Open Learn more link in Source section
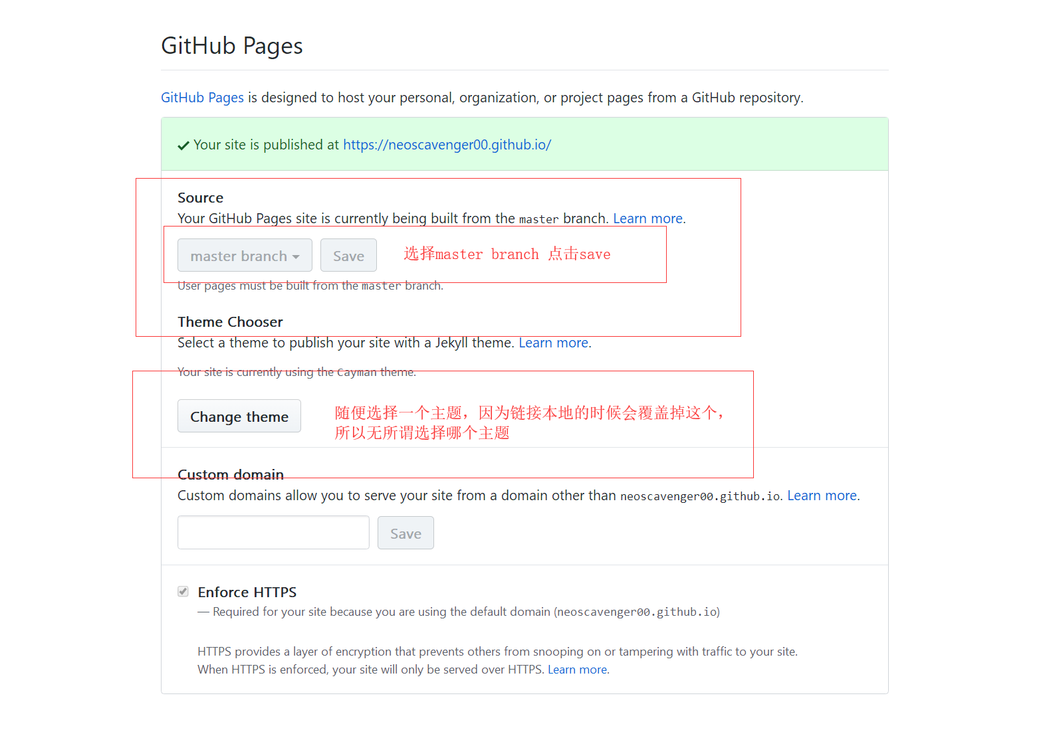This screenshot has width=1051, height=732. (x=647, y=219)
